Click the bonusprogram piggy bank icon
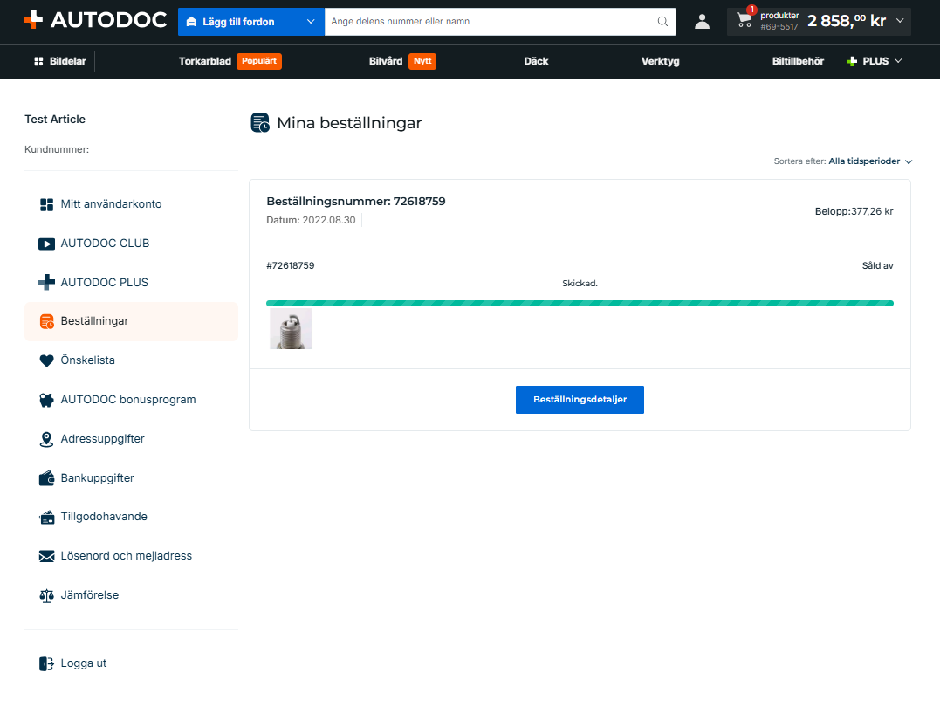Screen dimensions: 940x721 click(x=47, y=400)
